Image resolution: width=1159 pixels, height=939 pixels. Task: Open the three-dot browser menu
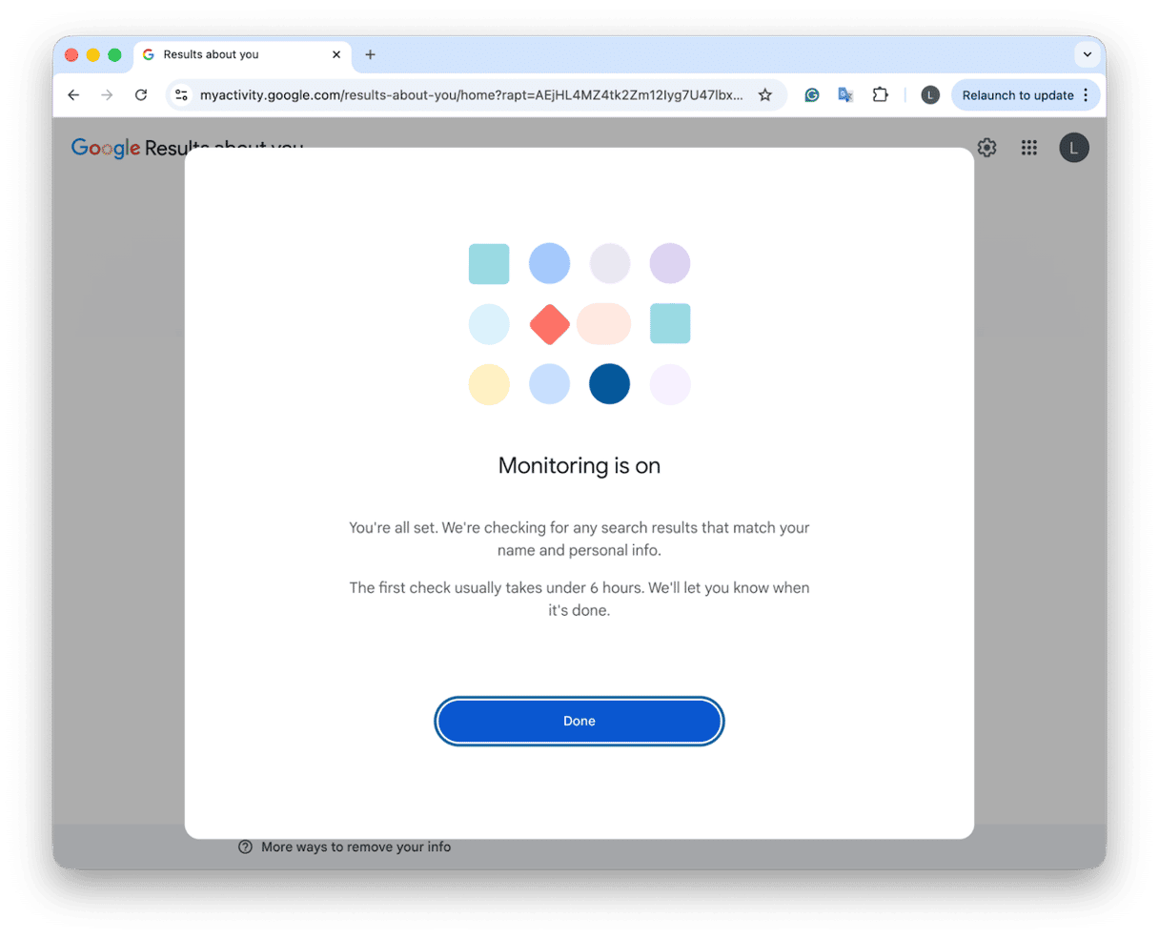point(1085,95)
